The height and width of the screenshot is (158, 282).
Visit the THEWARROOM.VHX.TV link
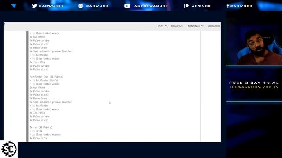[x=254, y=87]
